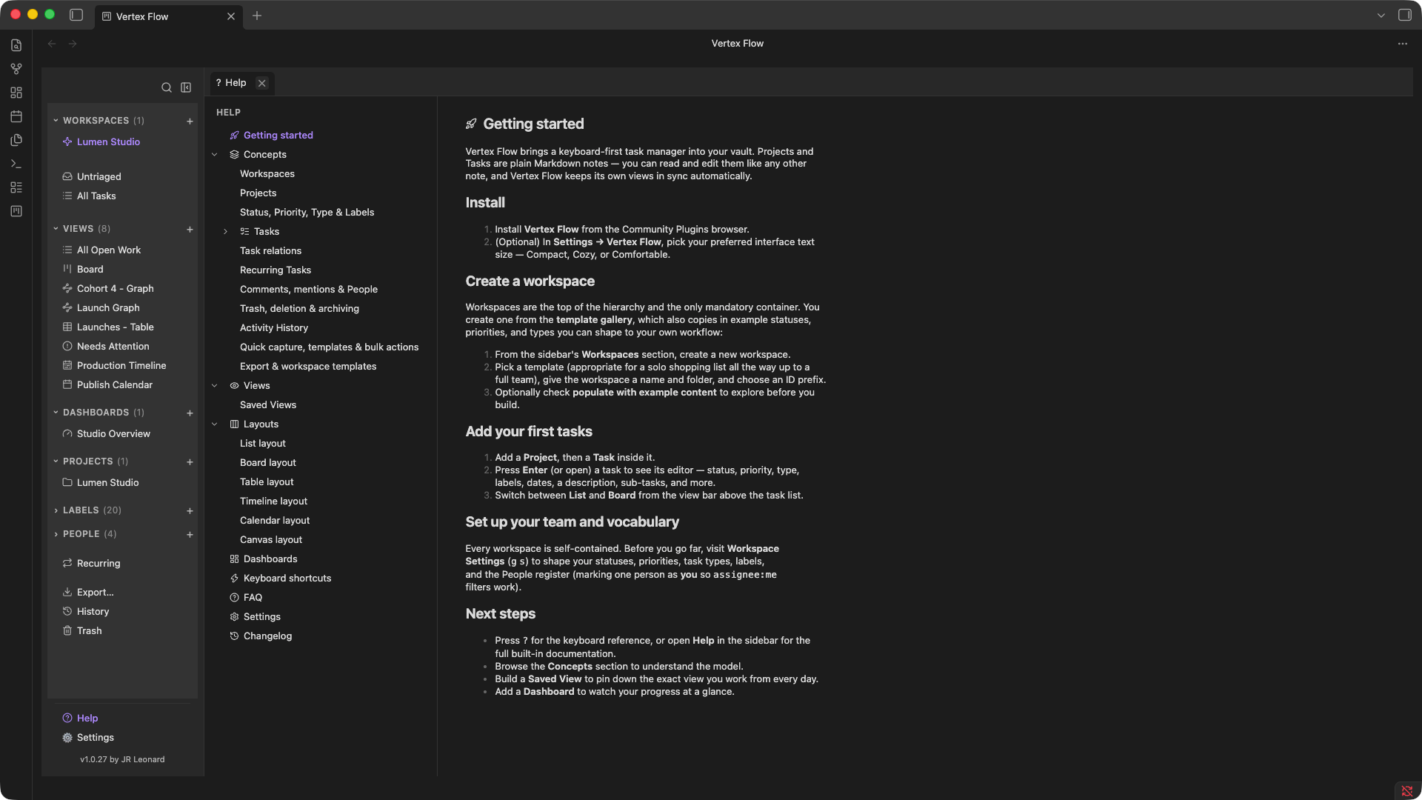Click Help at sidebar bottom
1422x800 pixels.
pyautogui.click(x=80, y=719)
